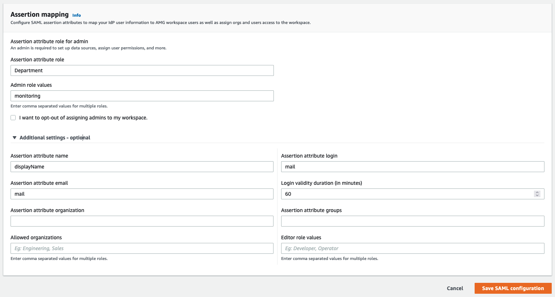This screenshot has width=555, height=297.
Task: Click the 'Assertion attribute organization' label
Action: [x=47, y=210]
